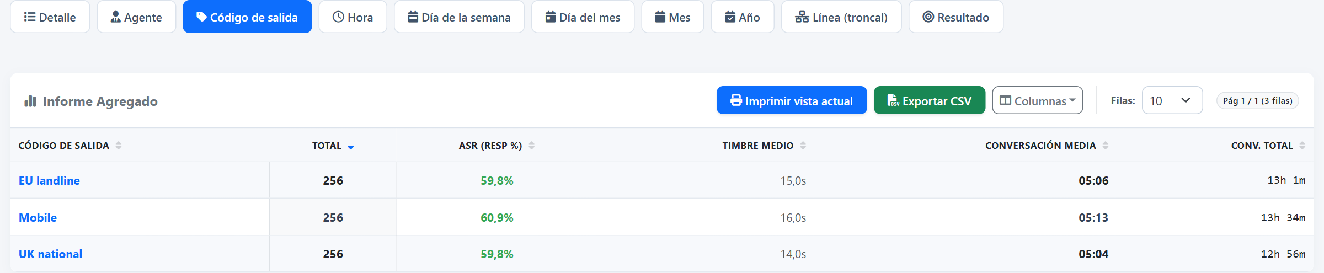
Task: Open the Agente grouping tab
Action: point(136,17)
